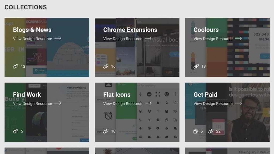Click the link icon on Coolours card
The width and height of the screenshot is (274, 154).
(196, 66)
